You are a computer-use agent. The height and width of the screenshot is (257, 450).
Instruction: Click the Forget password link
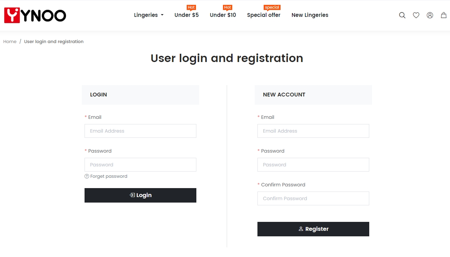pyautogui.click(x=109, y=176)
